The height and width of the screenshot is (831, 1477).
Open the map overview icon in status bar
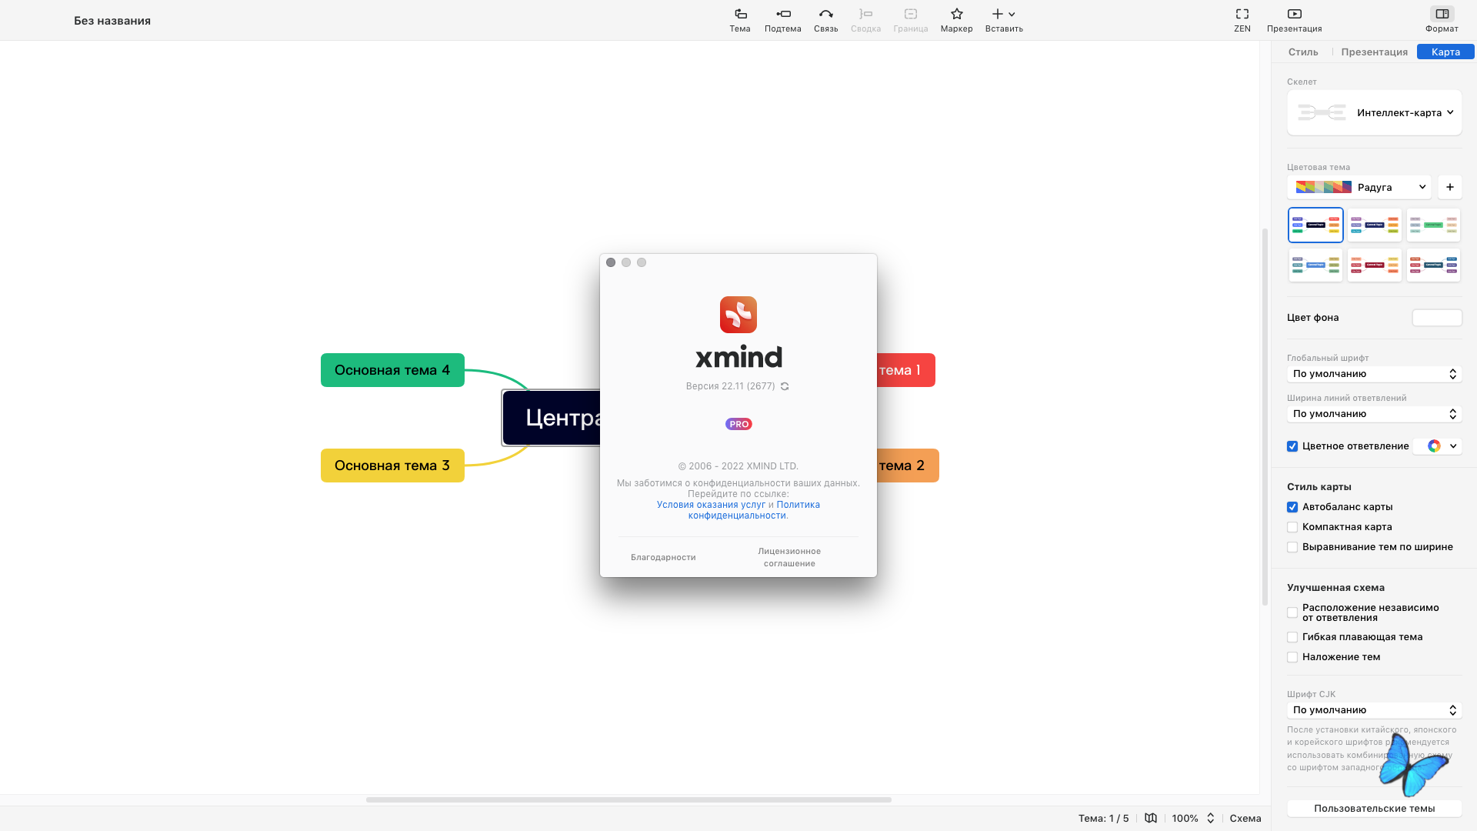1150,818
